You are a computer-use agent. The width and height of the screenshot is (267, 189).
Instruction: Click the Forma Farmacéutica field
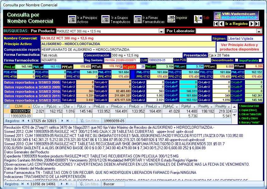pos(62,55)
